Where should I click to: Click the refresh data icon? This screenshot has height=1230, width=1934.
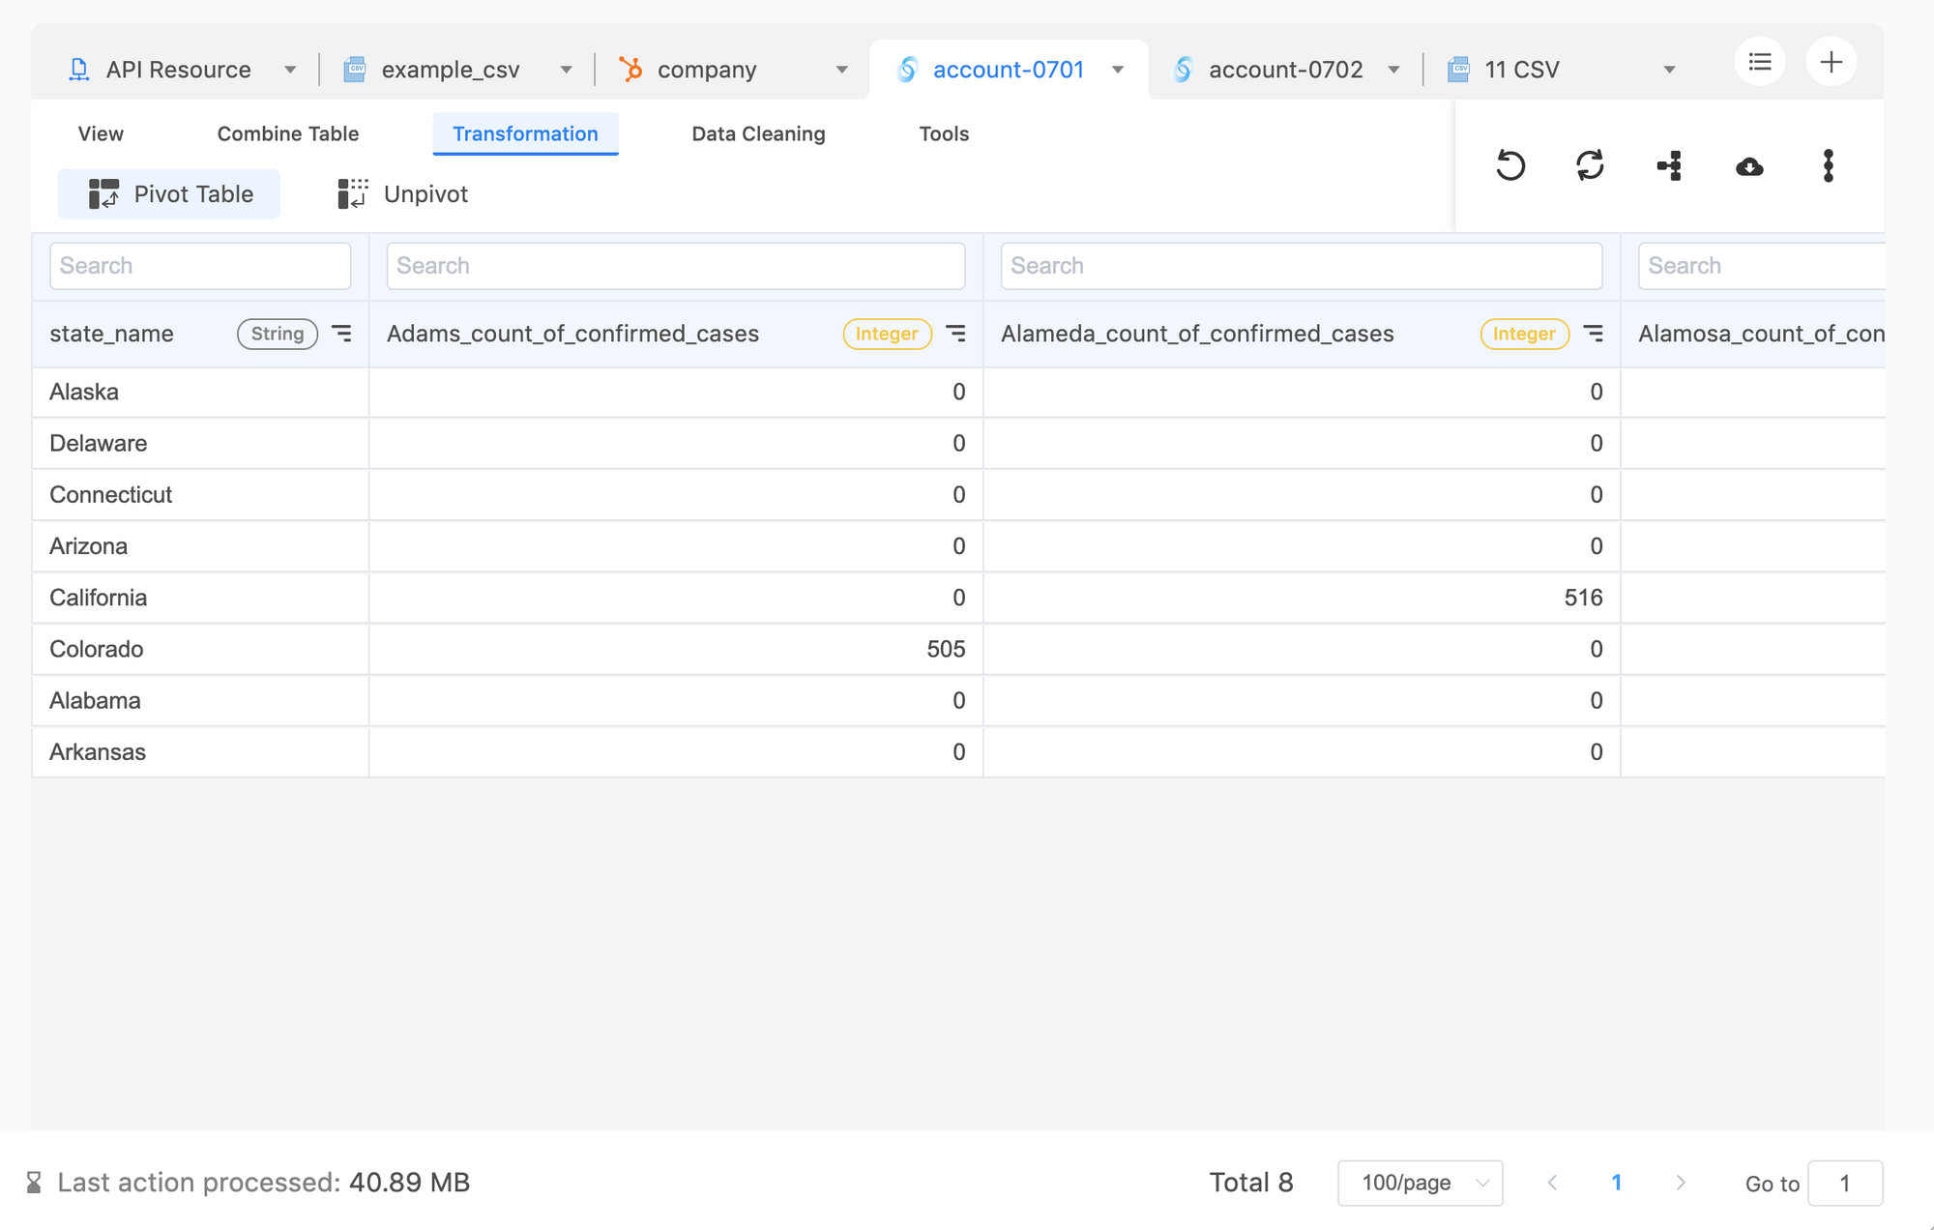pyautogui.click(x=1589, y=165)
